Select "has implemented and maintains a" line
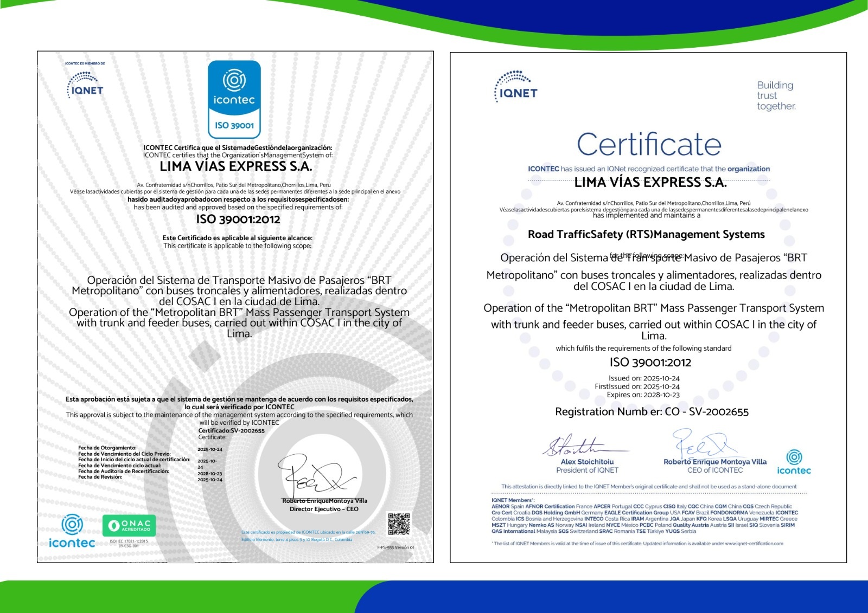The width and height of the screenshot is (868, 613). 647,215
